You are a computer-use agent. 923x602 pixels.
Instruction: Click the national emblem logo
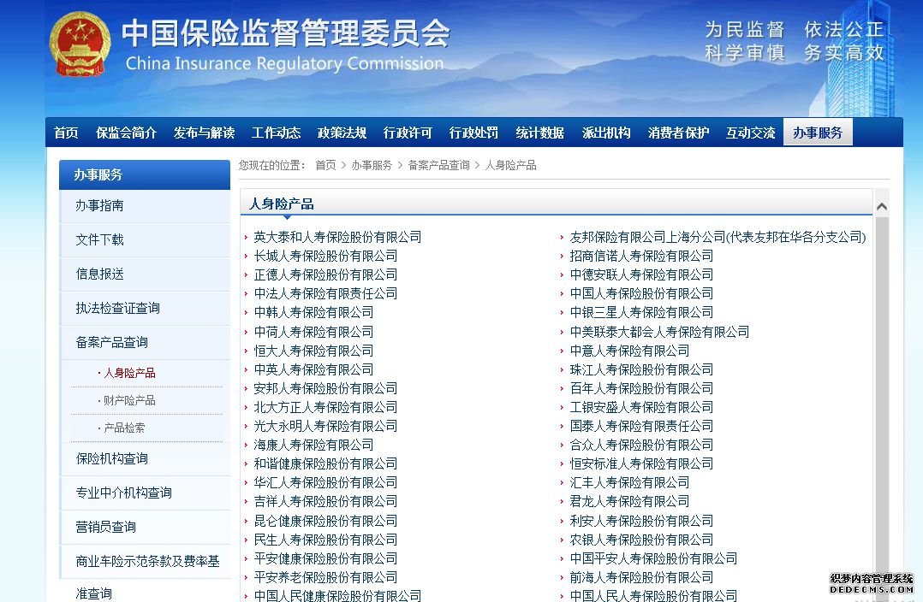(x=80, y=44)
